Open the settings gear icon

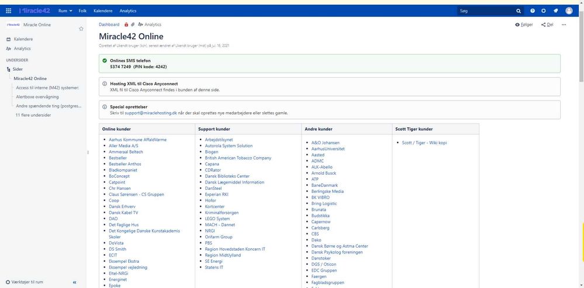click(544, 11)
